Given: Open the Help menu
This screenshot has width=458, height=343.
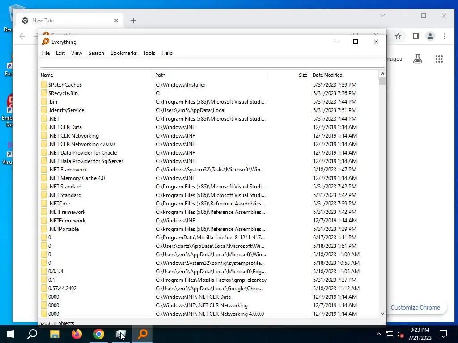Looking at the screenshot, I should click(167, 53).
